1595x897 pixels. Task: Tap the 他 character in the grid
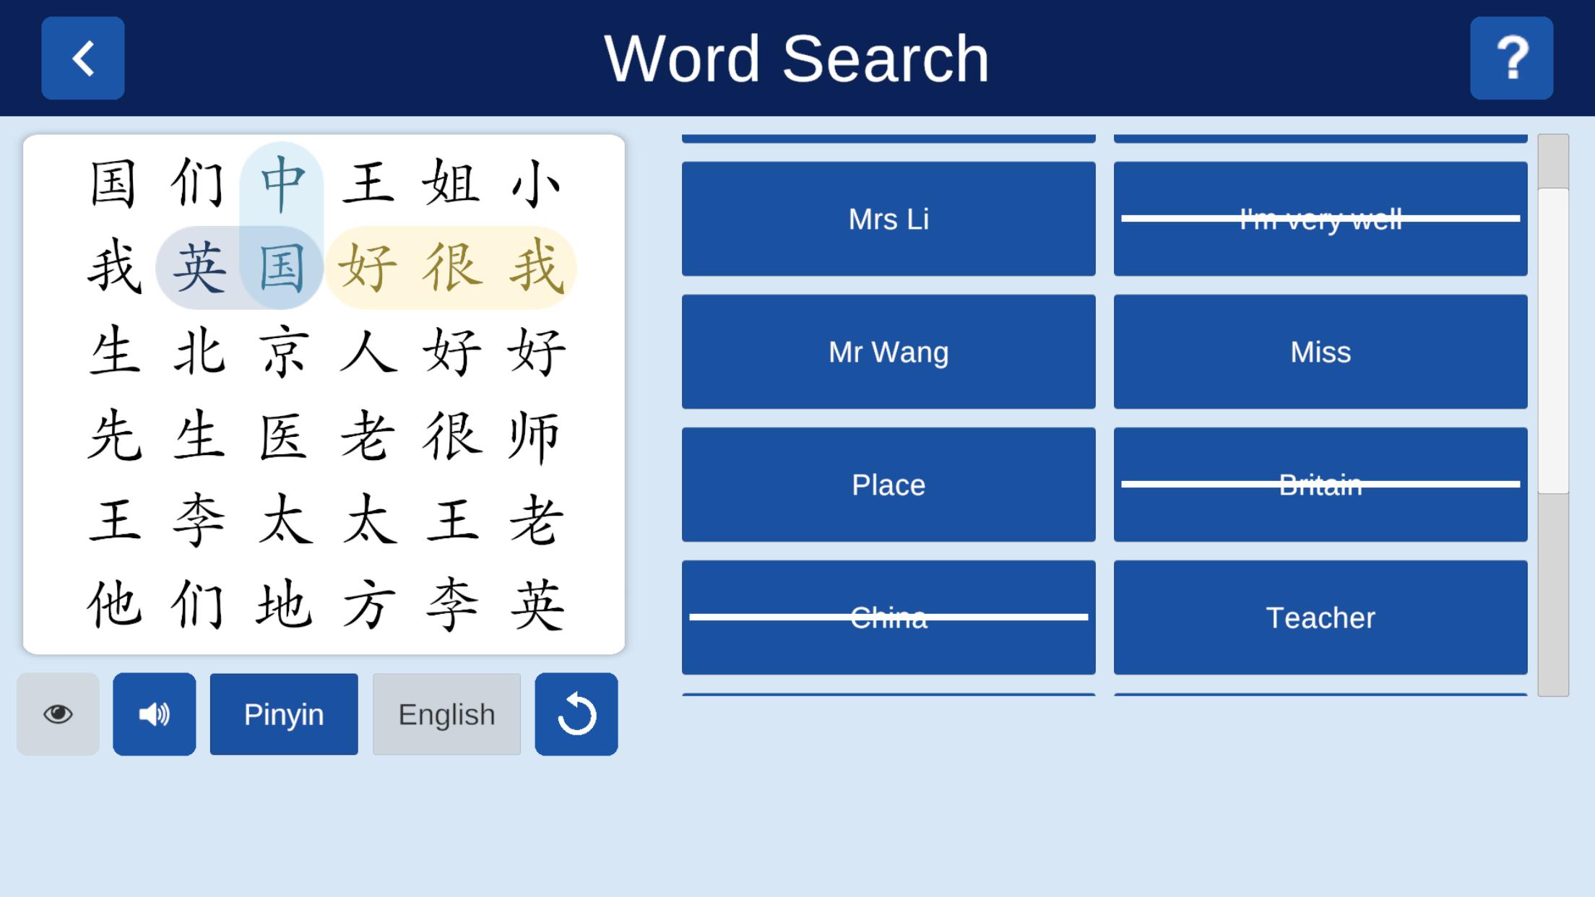114,604
